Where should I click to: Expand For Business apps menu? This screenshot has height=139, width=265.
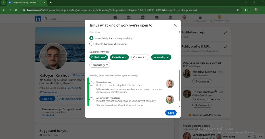pyautogui.click(x=200, y=19)
